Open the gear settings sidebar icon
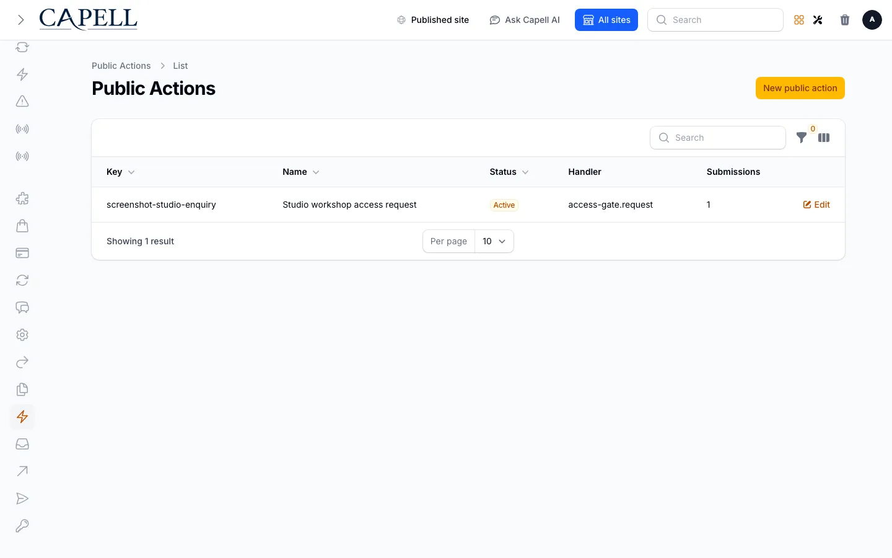892x558 pixels. [22, 335]
